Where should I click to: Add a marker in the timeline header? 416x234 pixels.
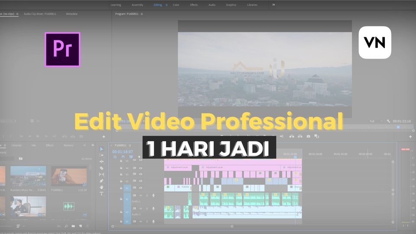point(139,157)
